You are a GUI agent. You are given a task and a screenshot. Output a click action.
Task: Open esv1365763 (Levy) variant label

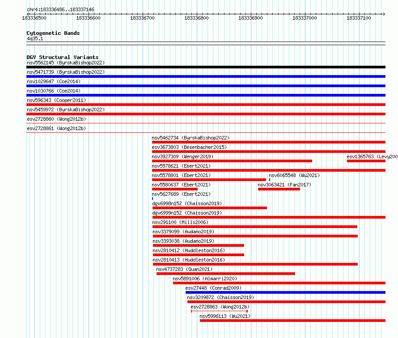372,156
